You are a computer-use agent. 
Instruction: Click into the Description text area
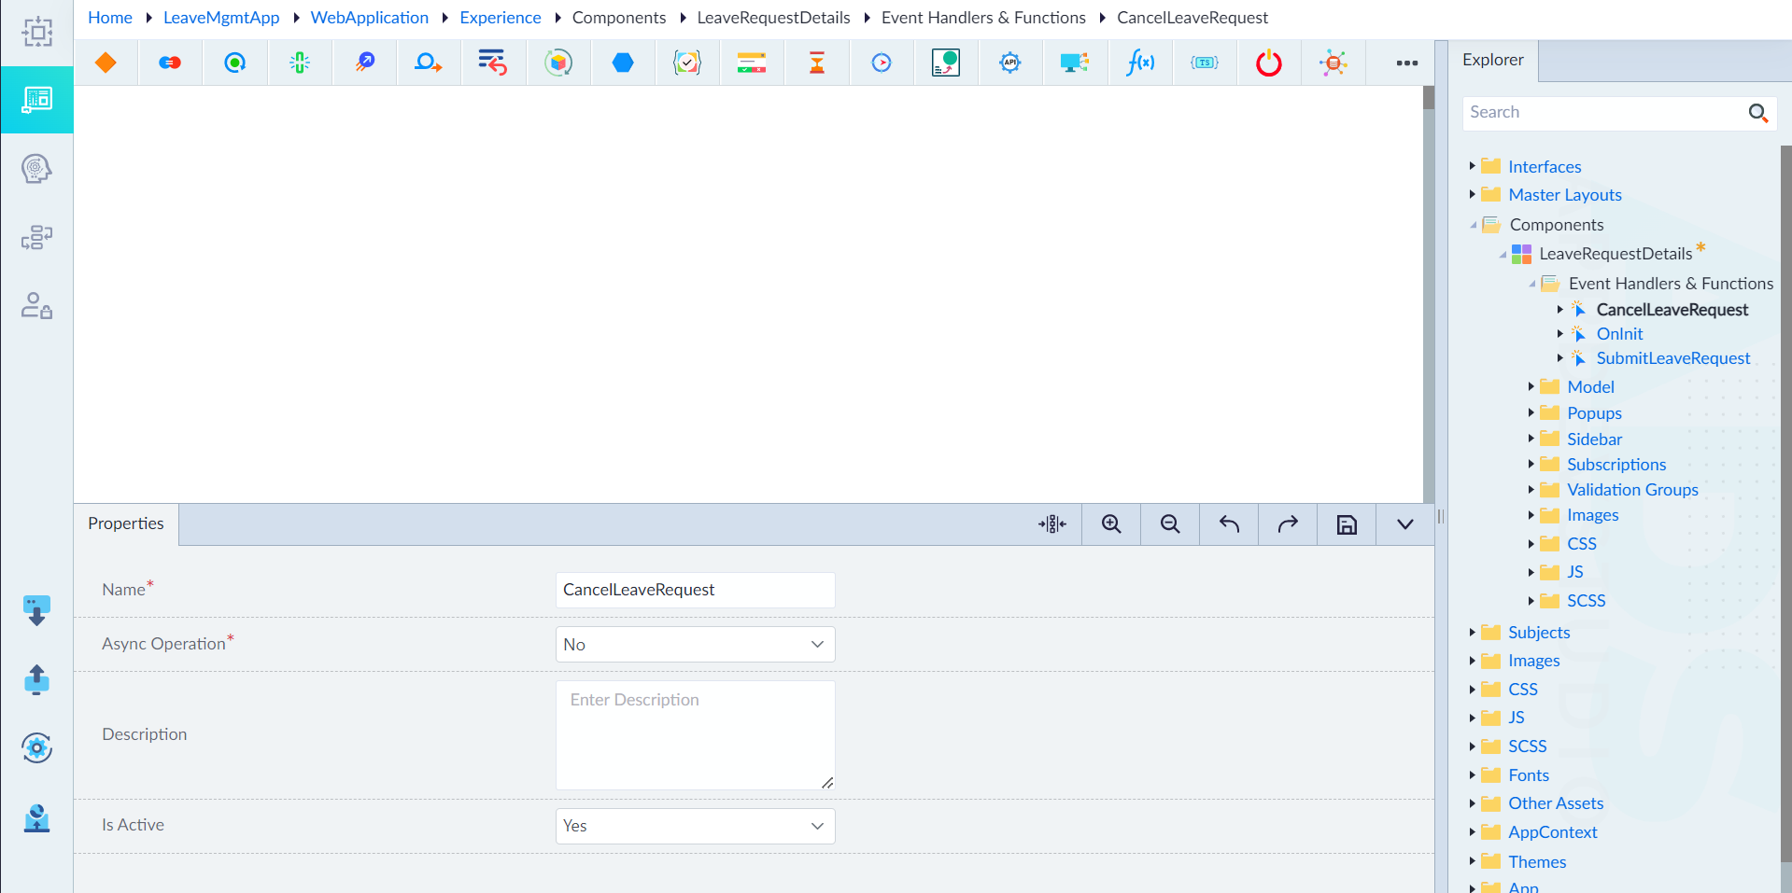pyautogui.click(x=696, y=735)
